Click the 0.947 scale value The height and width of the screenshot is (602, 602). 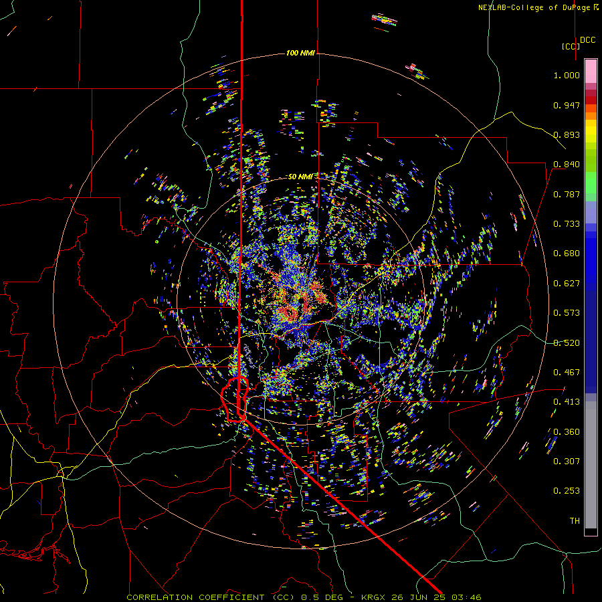pyautogui.click(x=567, y=105)
